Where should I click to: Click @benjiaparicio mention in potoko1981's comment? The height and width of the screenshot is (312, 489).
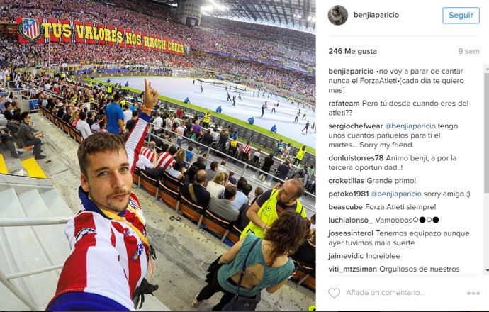396,194
